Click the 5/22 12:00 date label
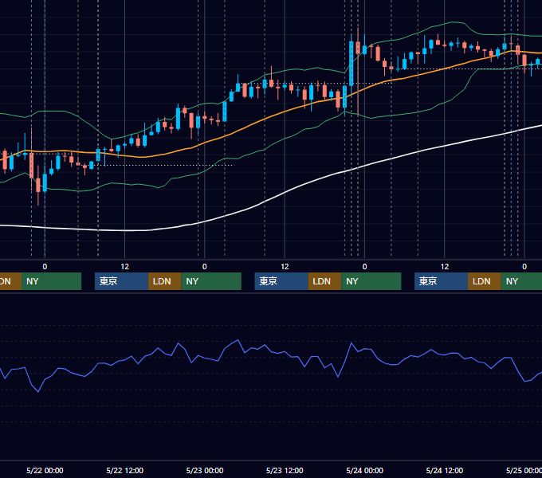 (x=125, y=470)
